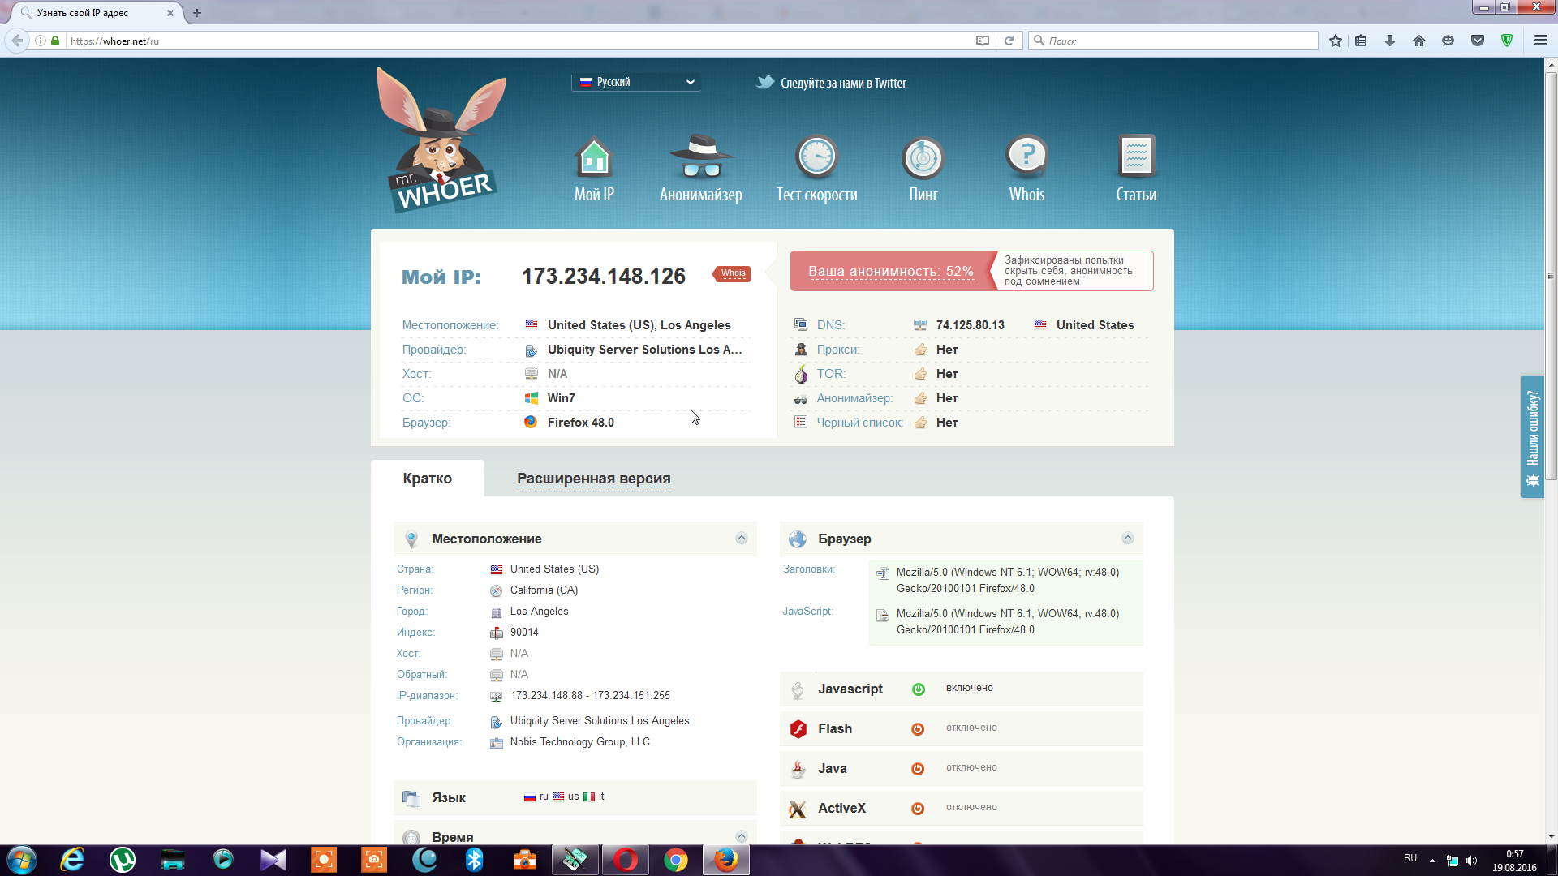Click the page vertical scrollbar thumb
Screen dimensions: 1558x876
click(x=1551, y=276)
